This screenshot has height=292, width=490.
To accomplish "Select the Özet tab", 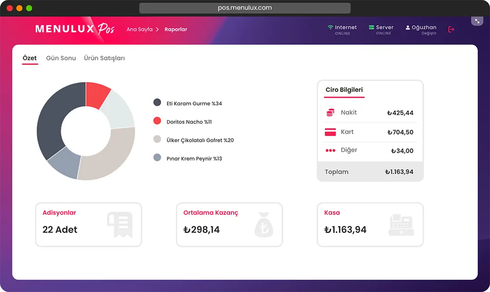I will coord(30,58).
